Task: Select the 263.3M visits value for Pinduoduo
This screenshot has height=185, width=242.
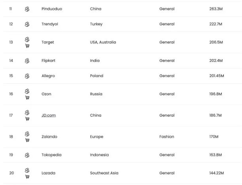Action: [216, 9]
